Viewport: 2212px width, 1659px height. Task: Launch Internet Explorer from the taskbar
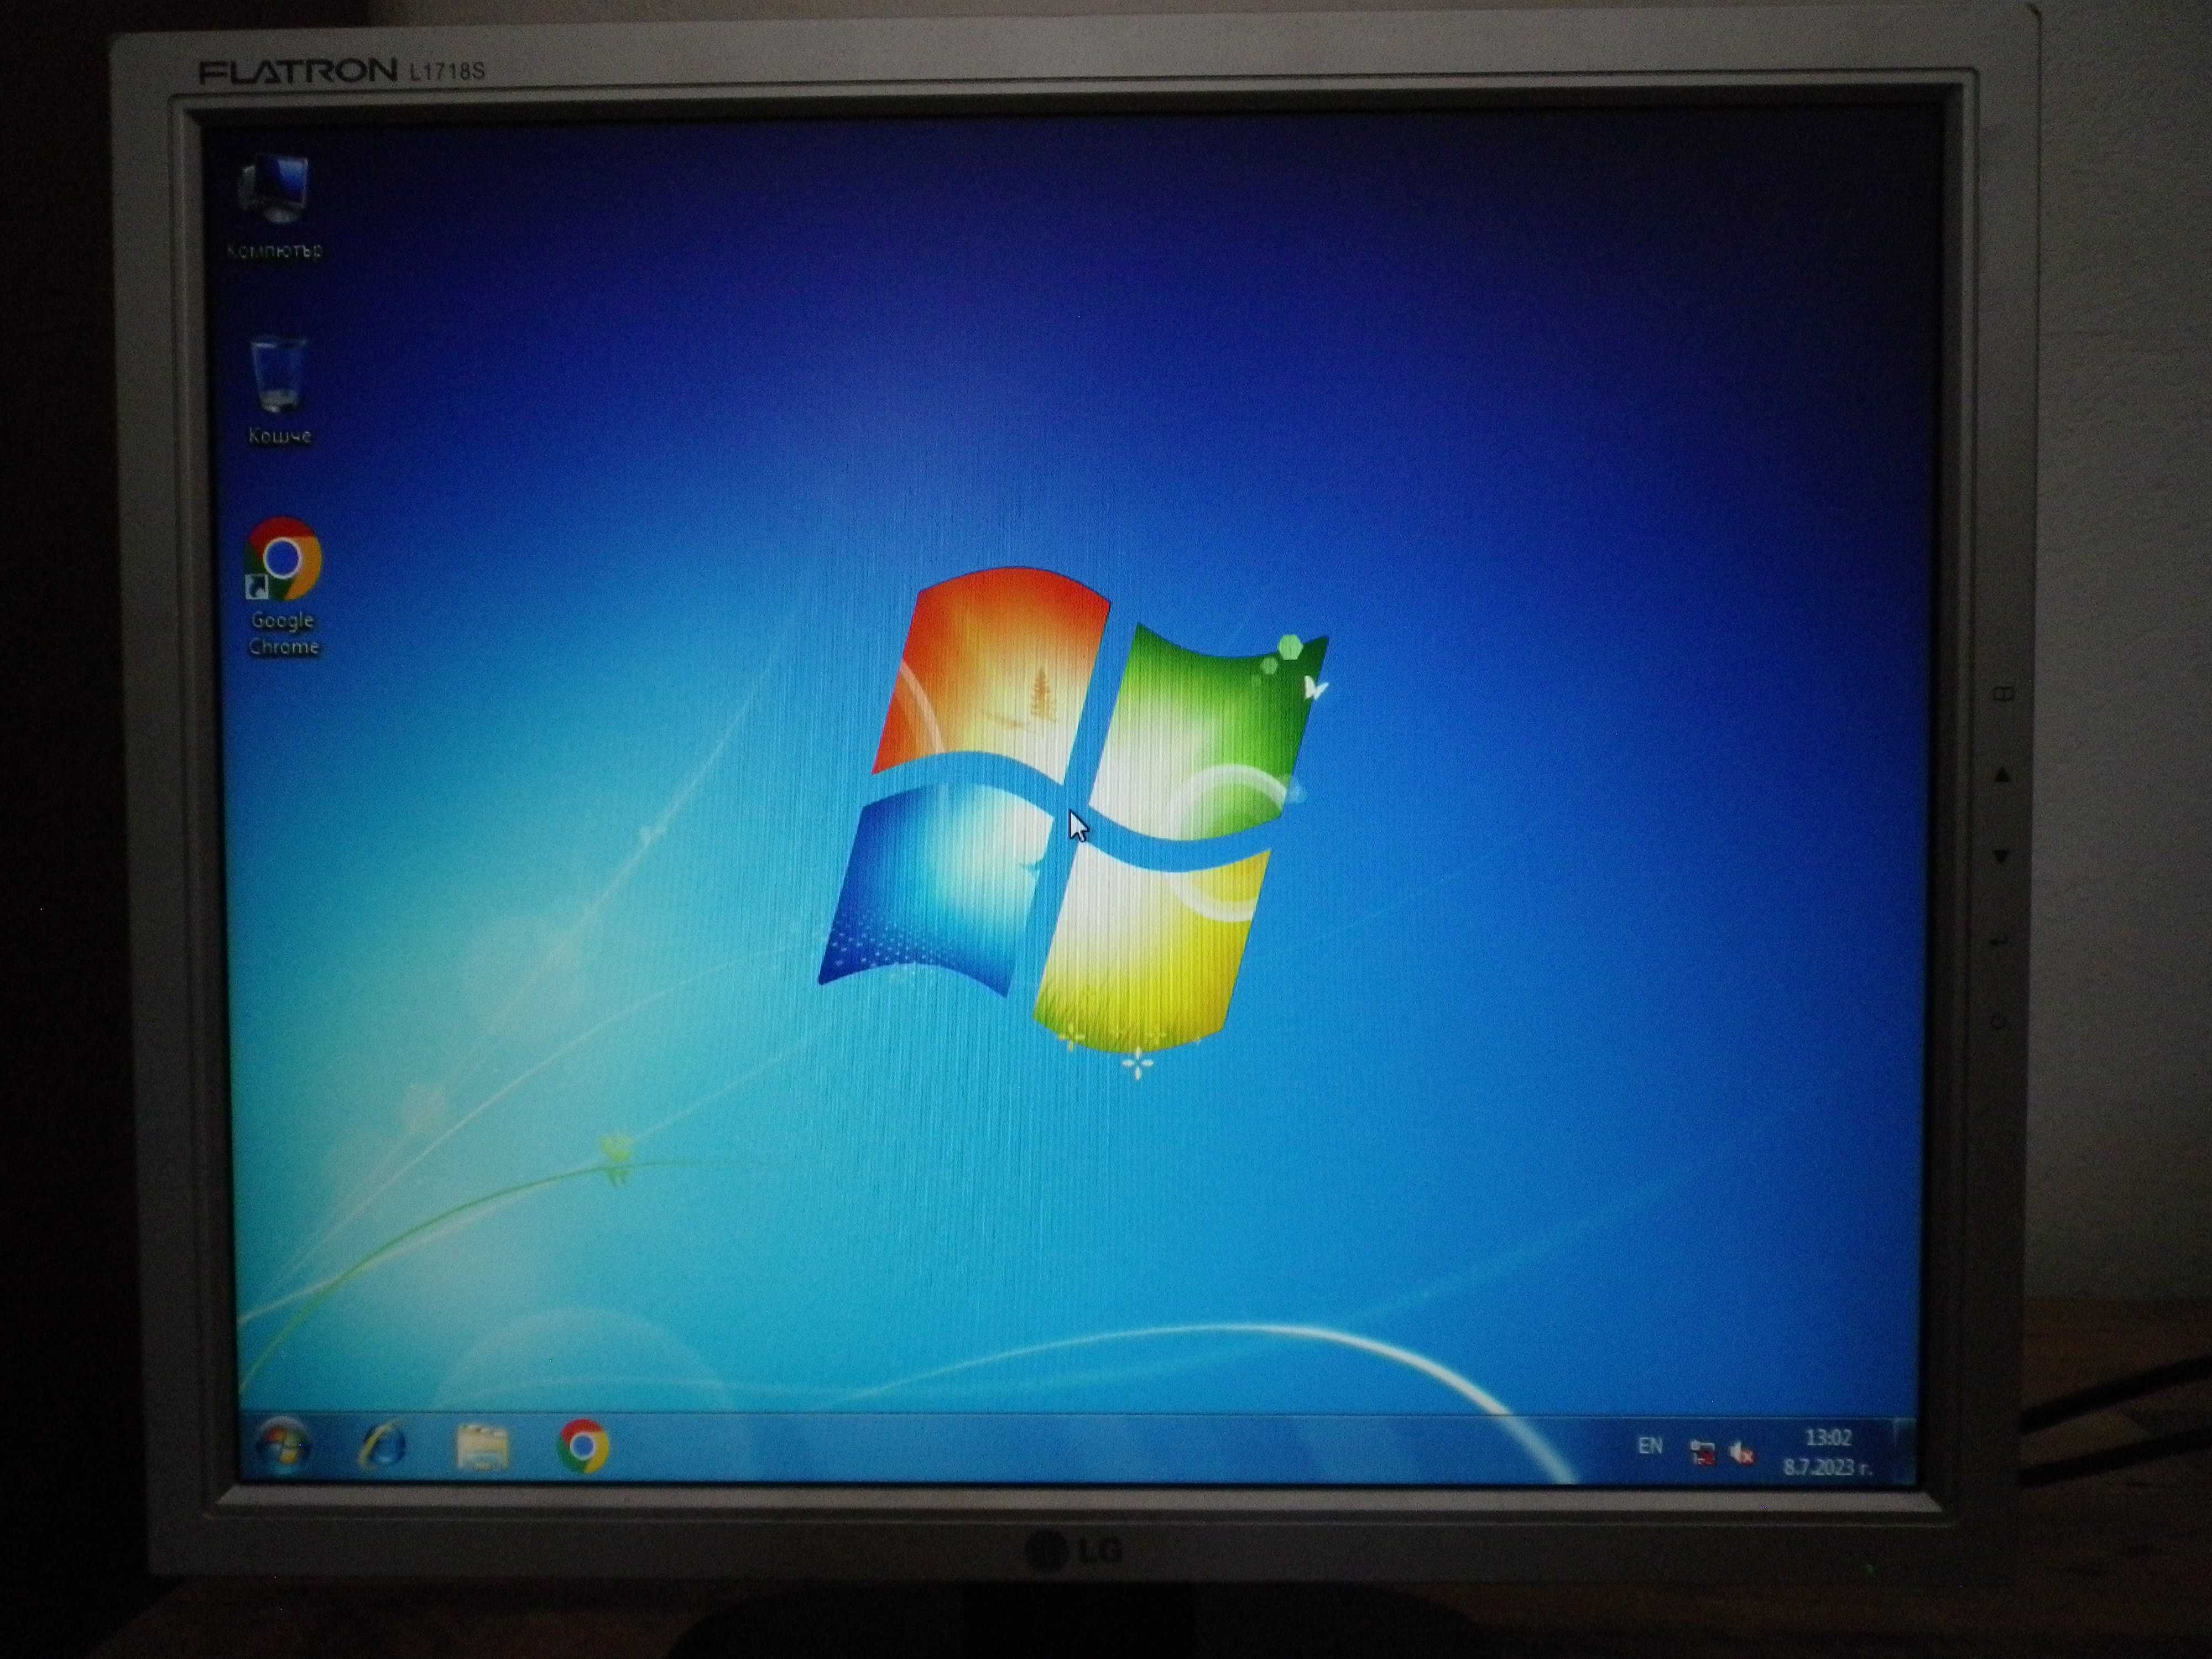pyautogui.click(x=383, y=1446)
